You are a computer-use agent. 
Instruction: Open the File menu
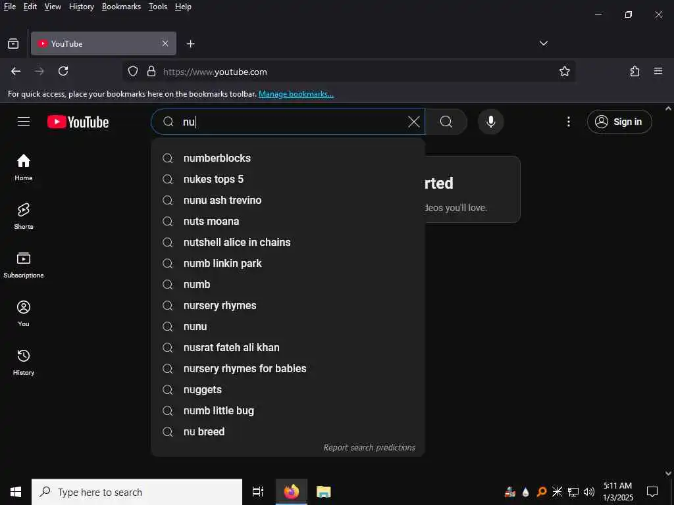point(9,7)
